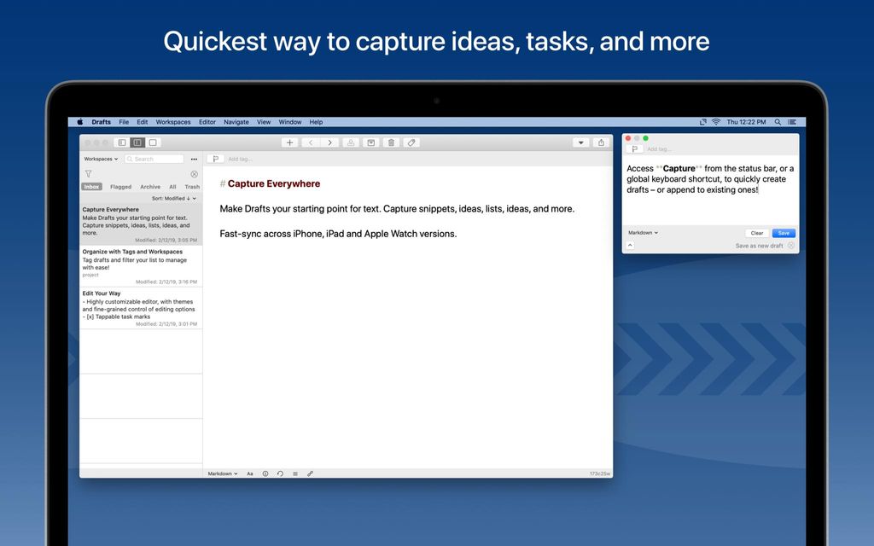Click the Save button in the capture window
The height and width of the screenshot is (546, 874).
coord(783,232)
